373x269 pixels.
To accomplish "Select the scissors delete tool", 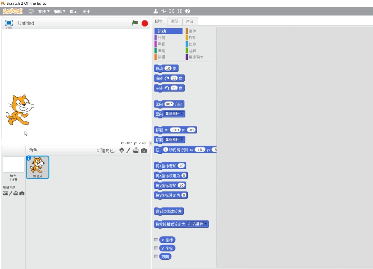I will (163, 11).
